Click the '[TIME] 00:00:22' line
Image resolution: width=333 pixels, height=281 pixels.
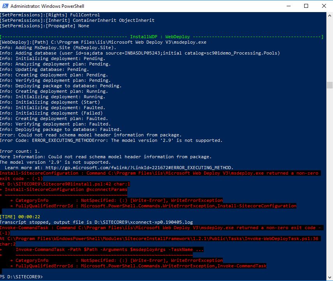[x=20, y=217]
